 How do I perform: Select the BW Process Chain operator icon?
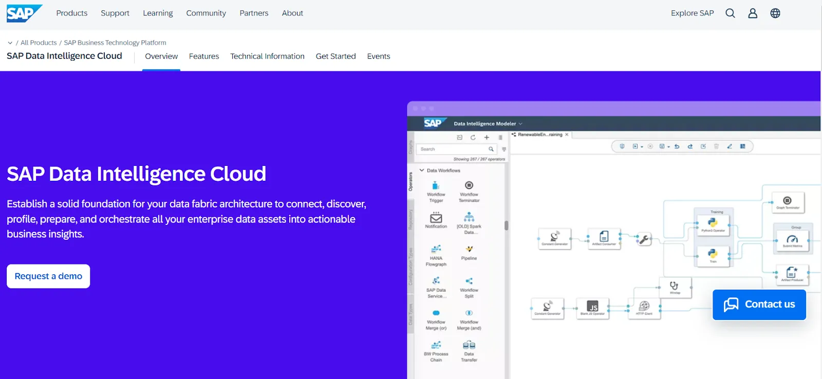436,345
